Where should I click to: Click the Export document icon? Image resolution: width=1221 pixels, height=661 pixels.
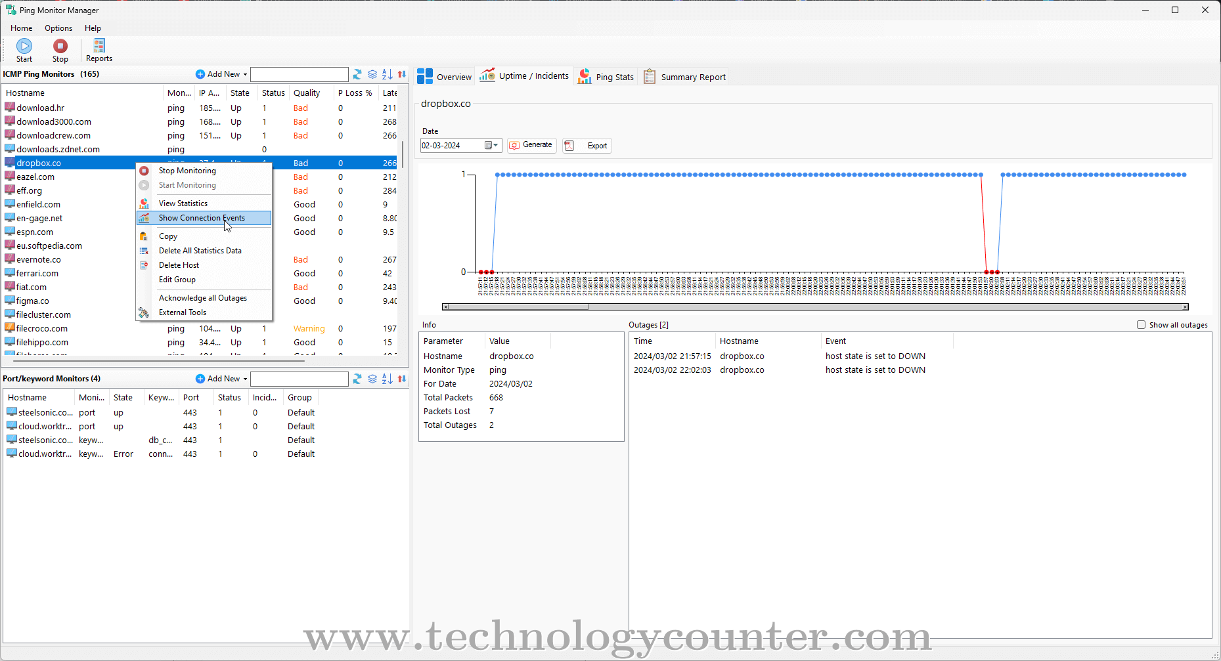click(x=569, y=146)
